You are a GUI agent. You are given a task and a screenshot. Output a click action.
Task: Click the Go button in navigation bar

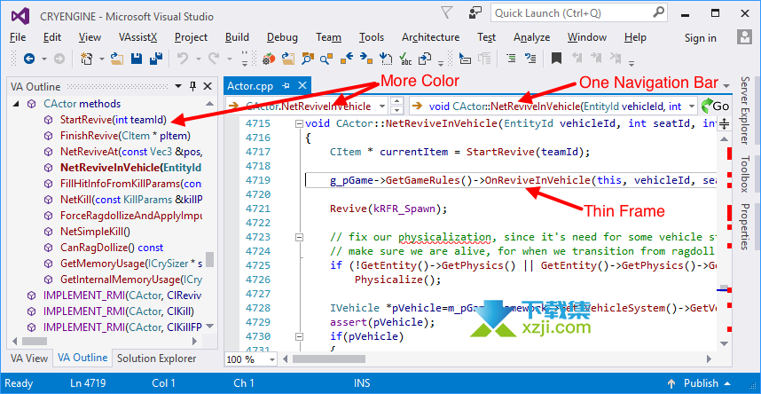coord(714,106)
